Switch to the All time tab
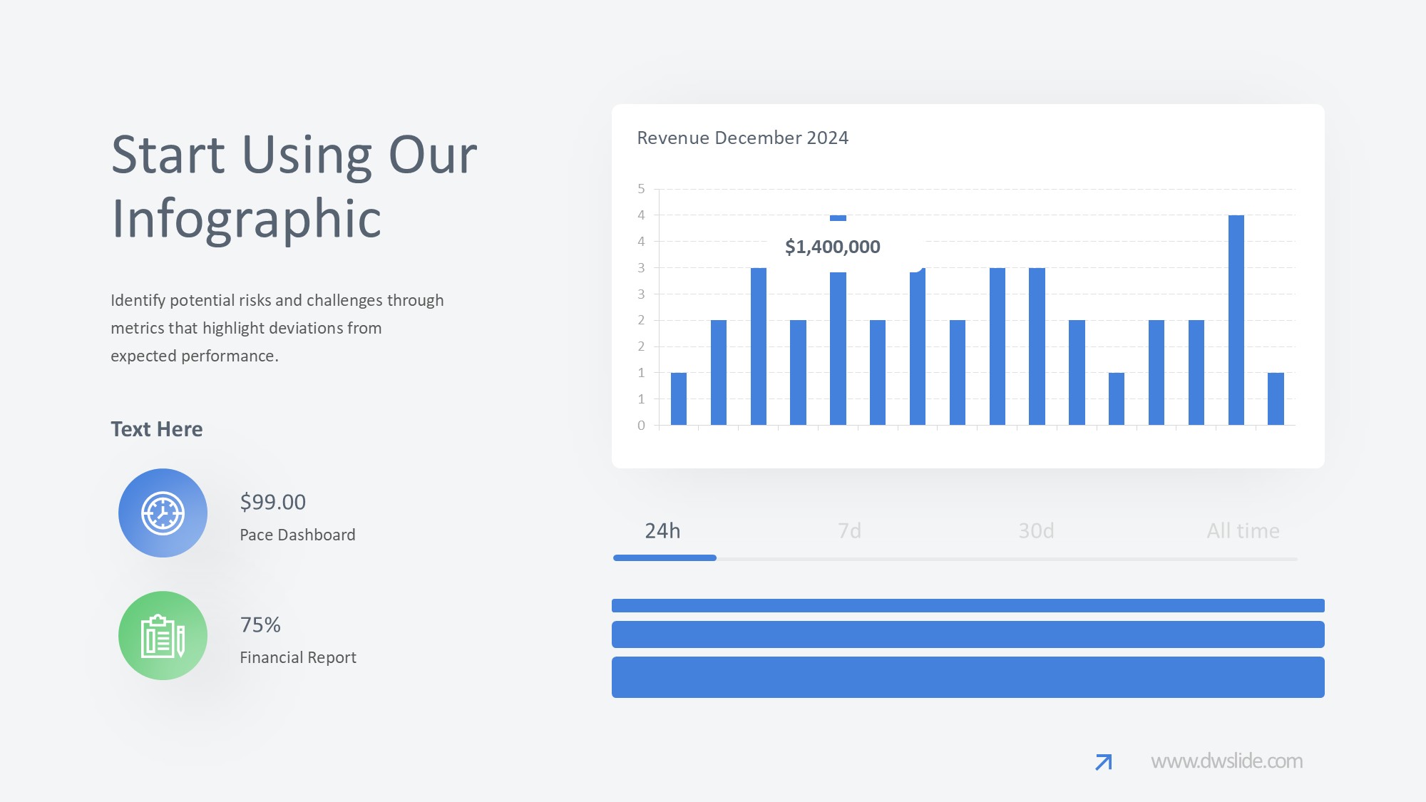This screenshot has height=802, width=1426. 1243,531
